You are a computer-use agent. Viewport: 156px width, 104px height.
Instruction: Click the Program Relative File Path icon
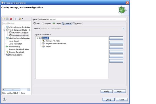44,43
